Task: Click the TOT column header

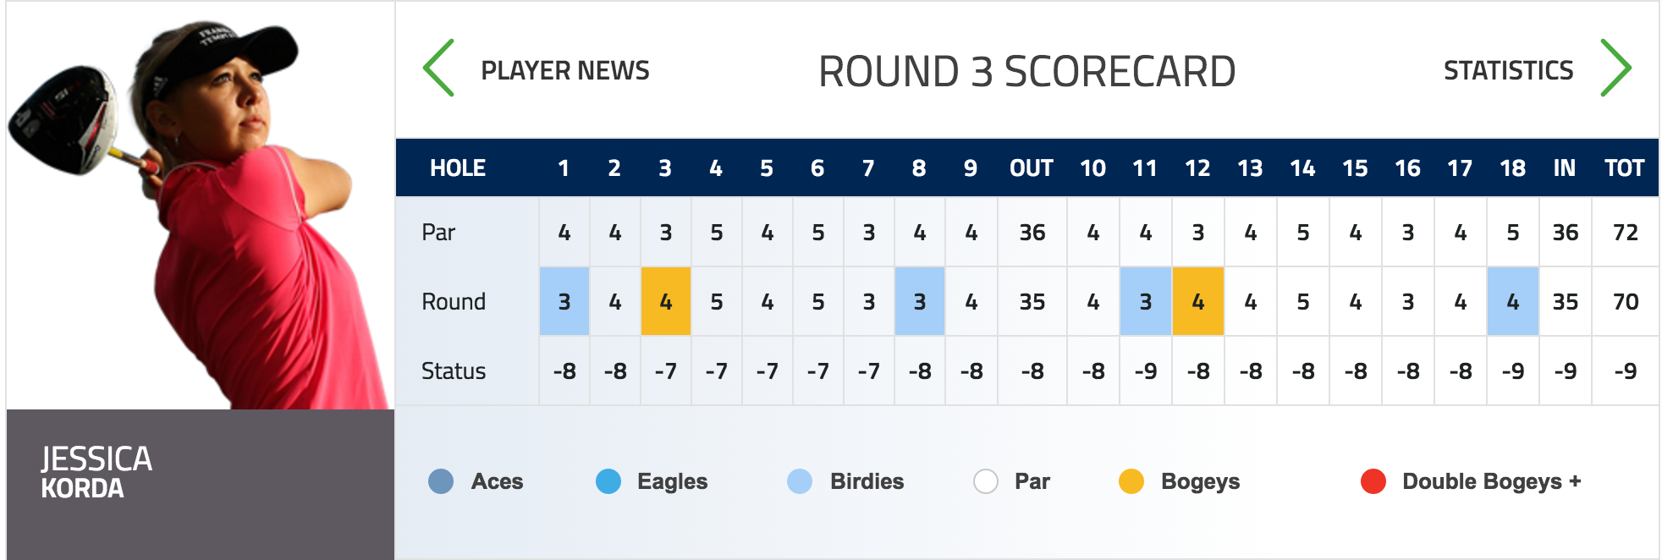Action: (x=1625, y=168)
